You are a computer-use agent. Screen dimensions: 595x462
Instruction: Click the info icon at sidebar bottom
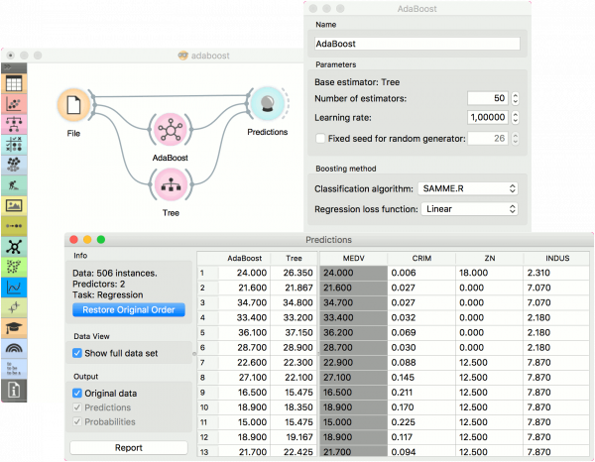(14, 390)
